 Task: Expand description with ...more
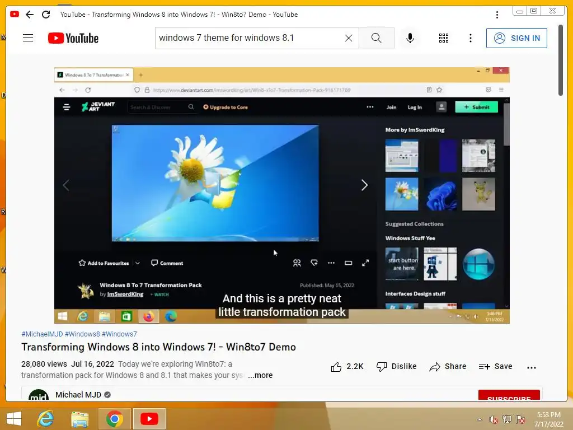pyautogui.click(x=260, y=375)
